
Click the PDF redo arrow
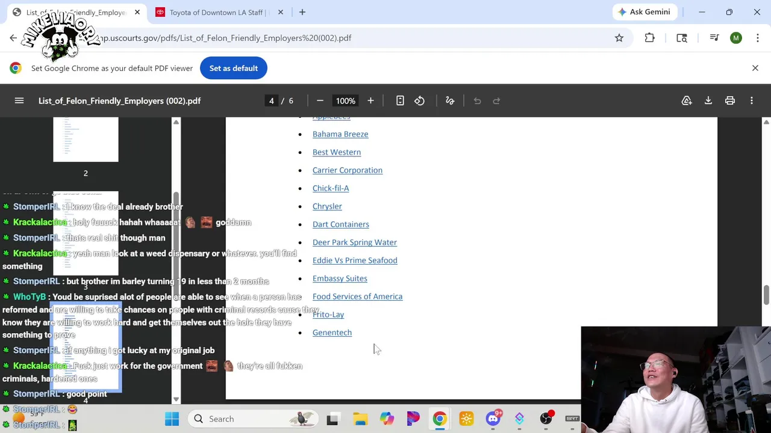tap(496, 101)
